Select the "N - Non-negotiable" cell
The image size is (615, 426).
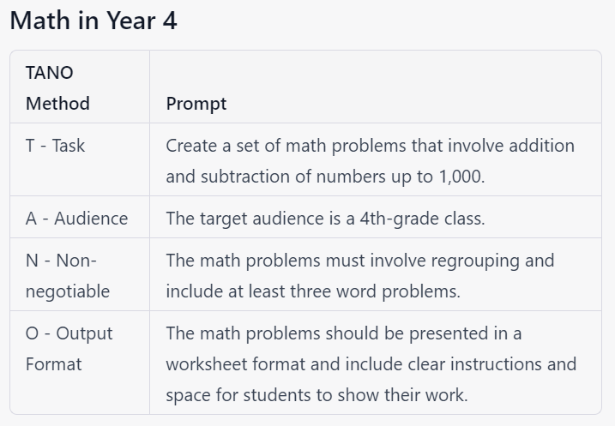tap(68, 275)
